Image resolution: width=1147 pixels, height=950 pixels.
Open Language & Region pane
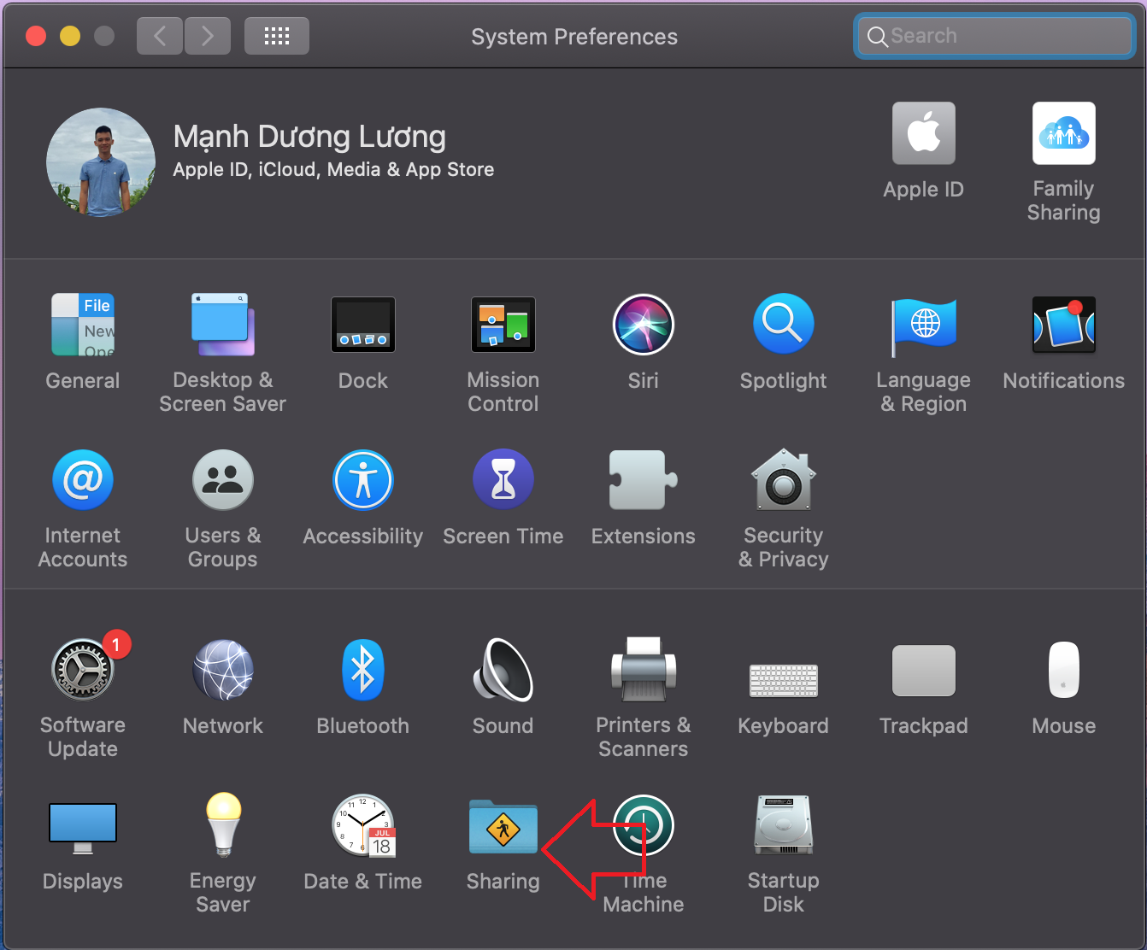[924, 326]
